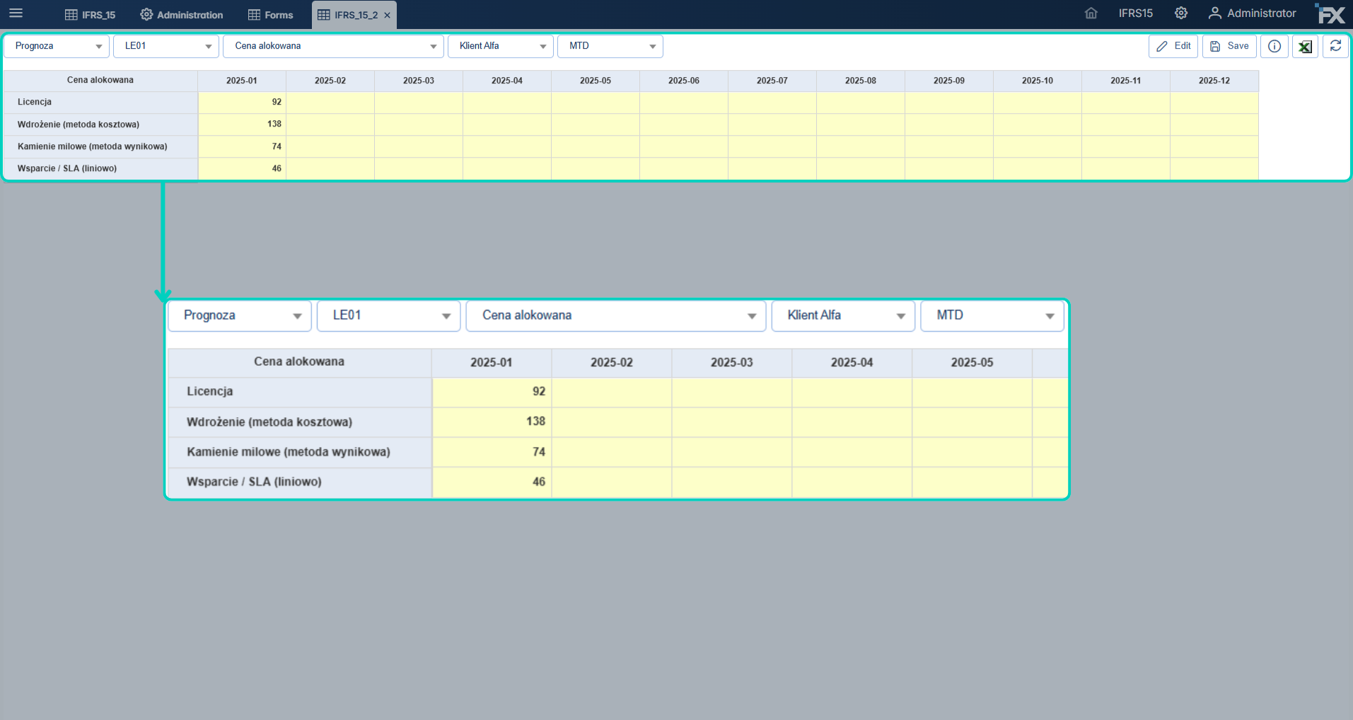Open settings gear next to IFRS15
The image size is (1353, 720).
(1181, 13)
